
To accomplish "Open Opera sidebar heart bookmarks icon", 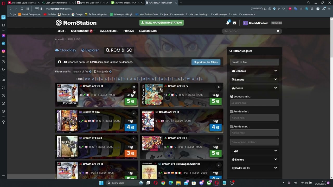I will (3, 88).
